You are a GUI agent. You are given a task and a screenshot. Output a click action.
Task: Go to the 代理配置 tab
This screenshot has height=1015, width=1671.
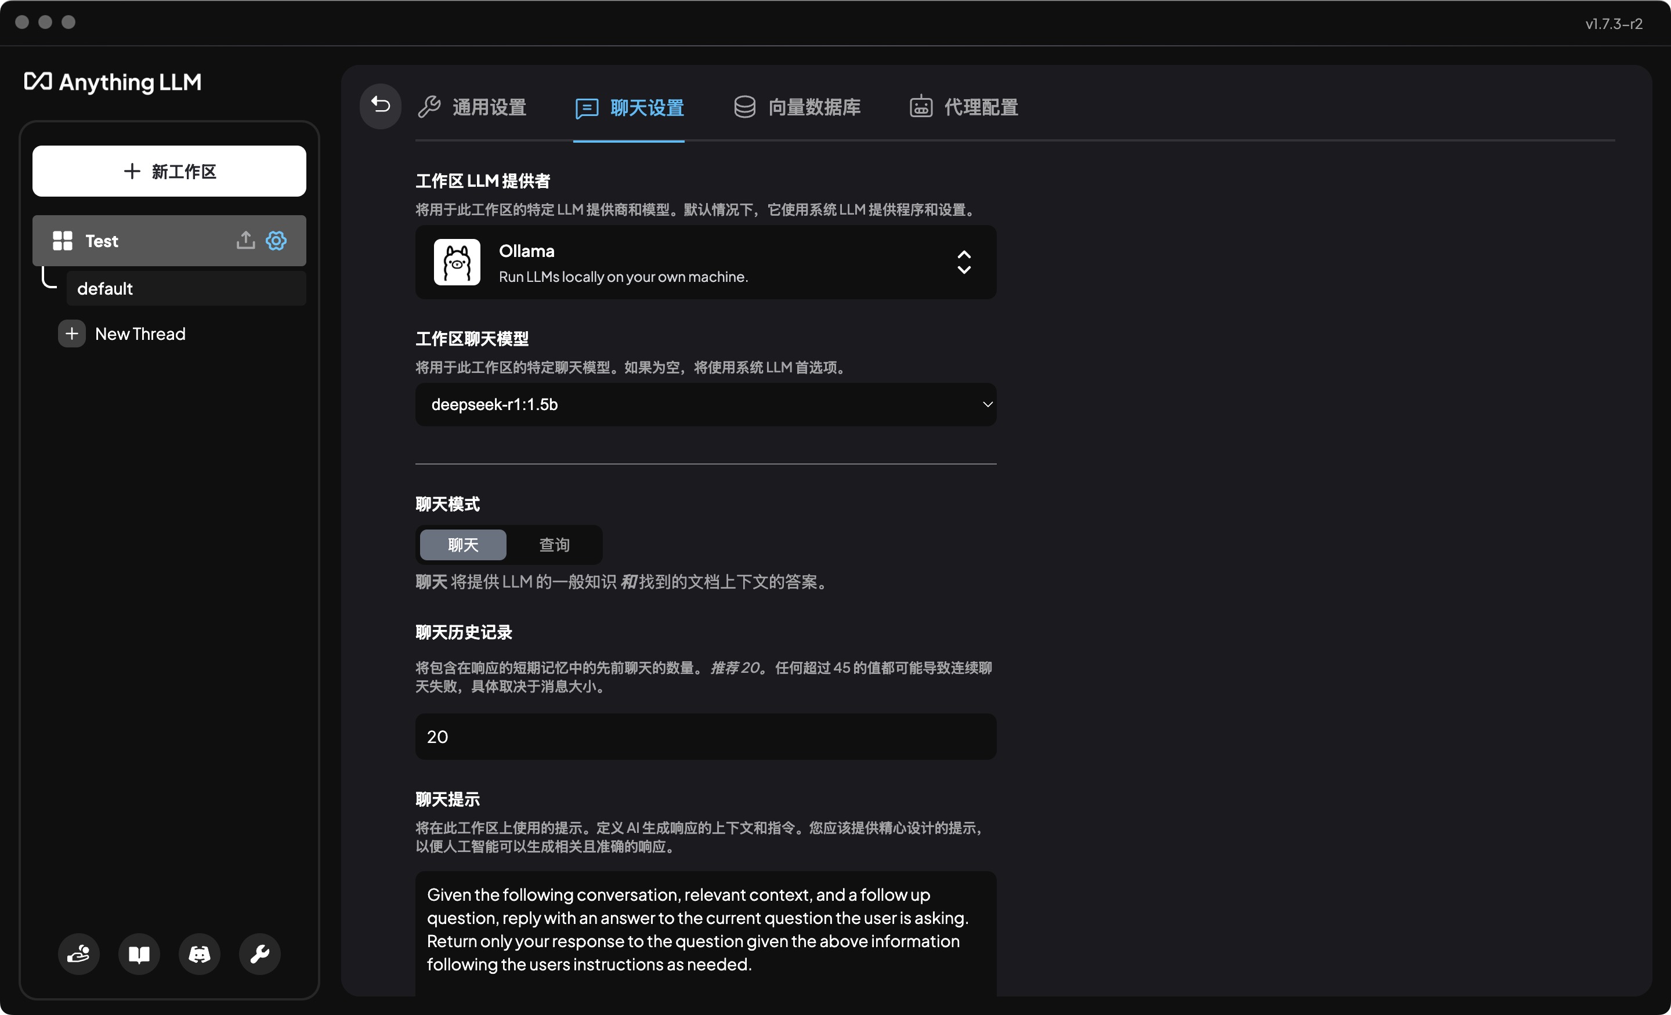click(x=963, y=107)
